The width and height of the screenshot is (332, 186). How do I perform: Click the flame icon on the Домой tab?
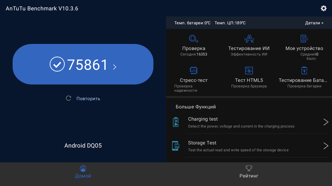(x=83, y=168)
